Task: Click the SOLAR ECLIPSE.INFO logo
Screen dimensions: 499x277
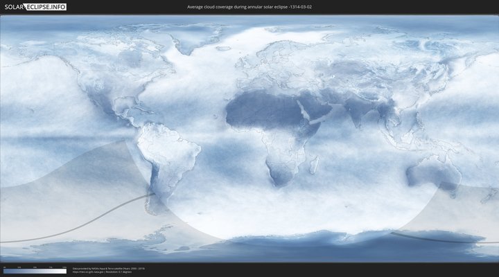Action: pos(33,6)
